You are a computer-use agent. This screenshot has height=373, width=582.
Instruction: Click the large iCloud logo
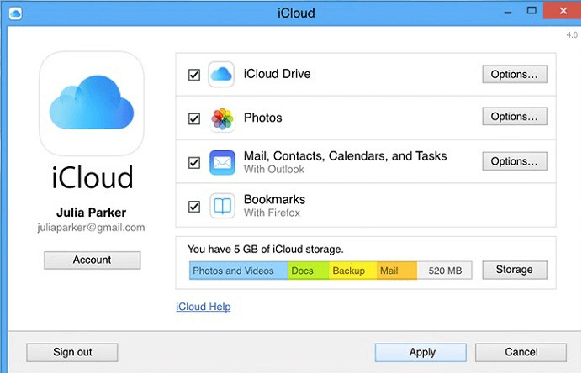pos(92,103)
